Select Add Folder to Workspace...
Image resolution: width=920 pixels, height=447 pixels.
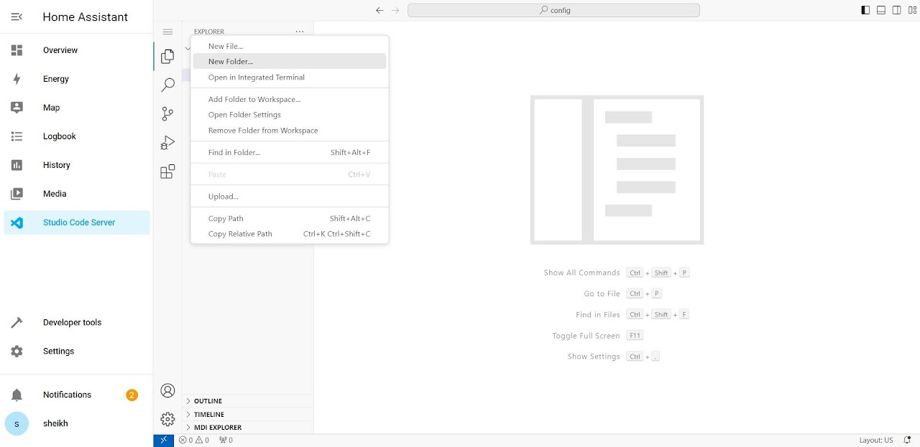tap(290, 99)
